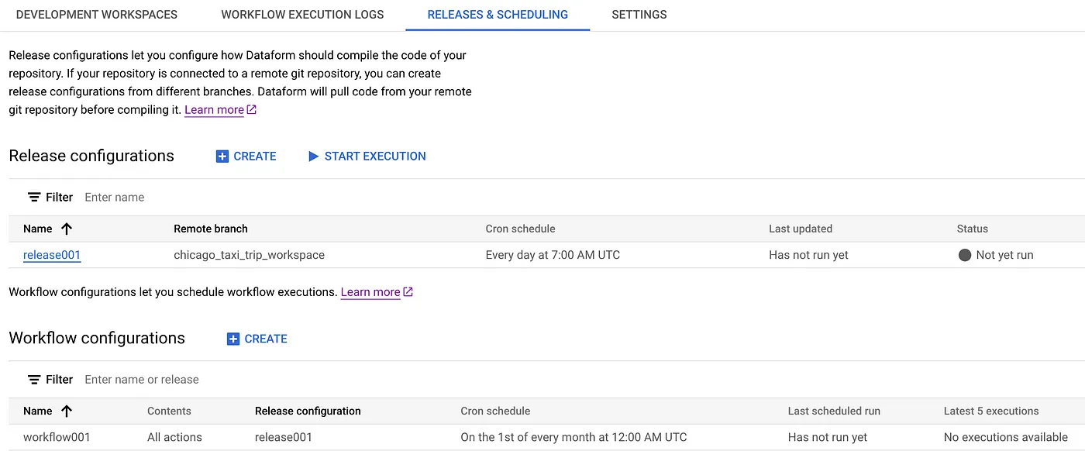Click the Start Execution button
The height and width of the screenshot is (451, 1085).
point(374,157)
